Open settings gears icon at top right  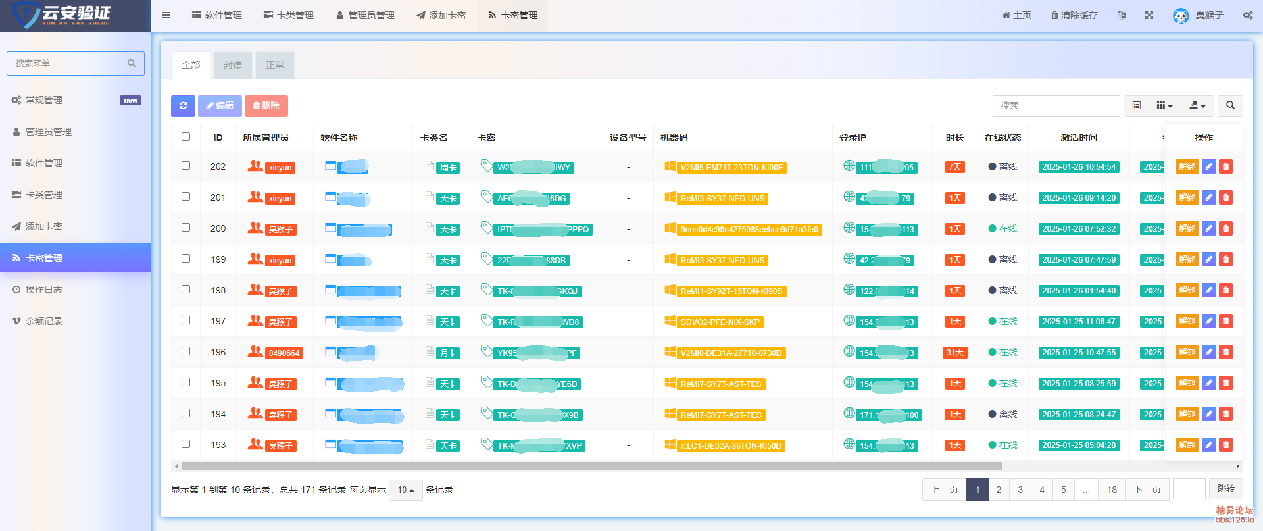point(1248,15)
